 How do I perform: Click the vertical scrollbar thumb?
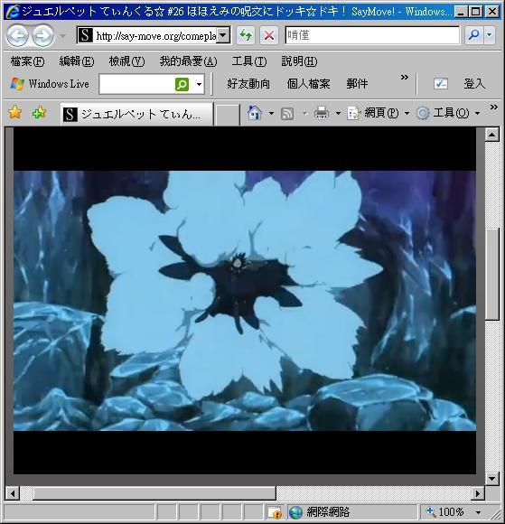[491, 274]
